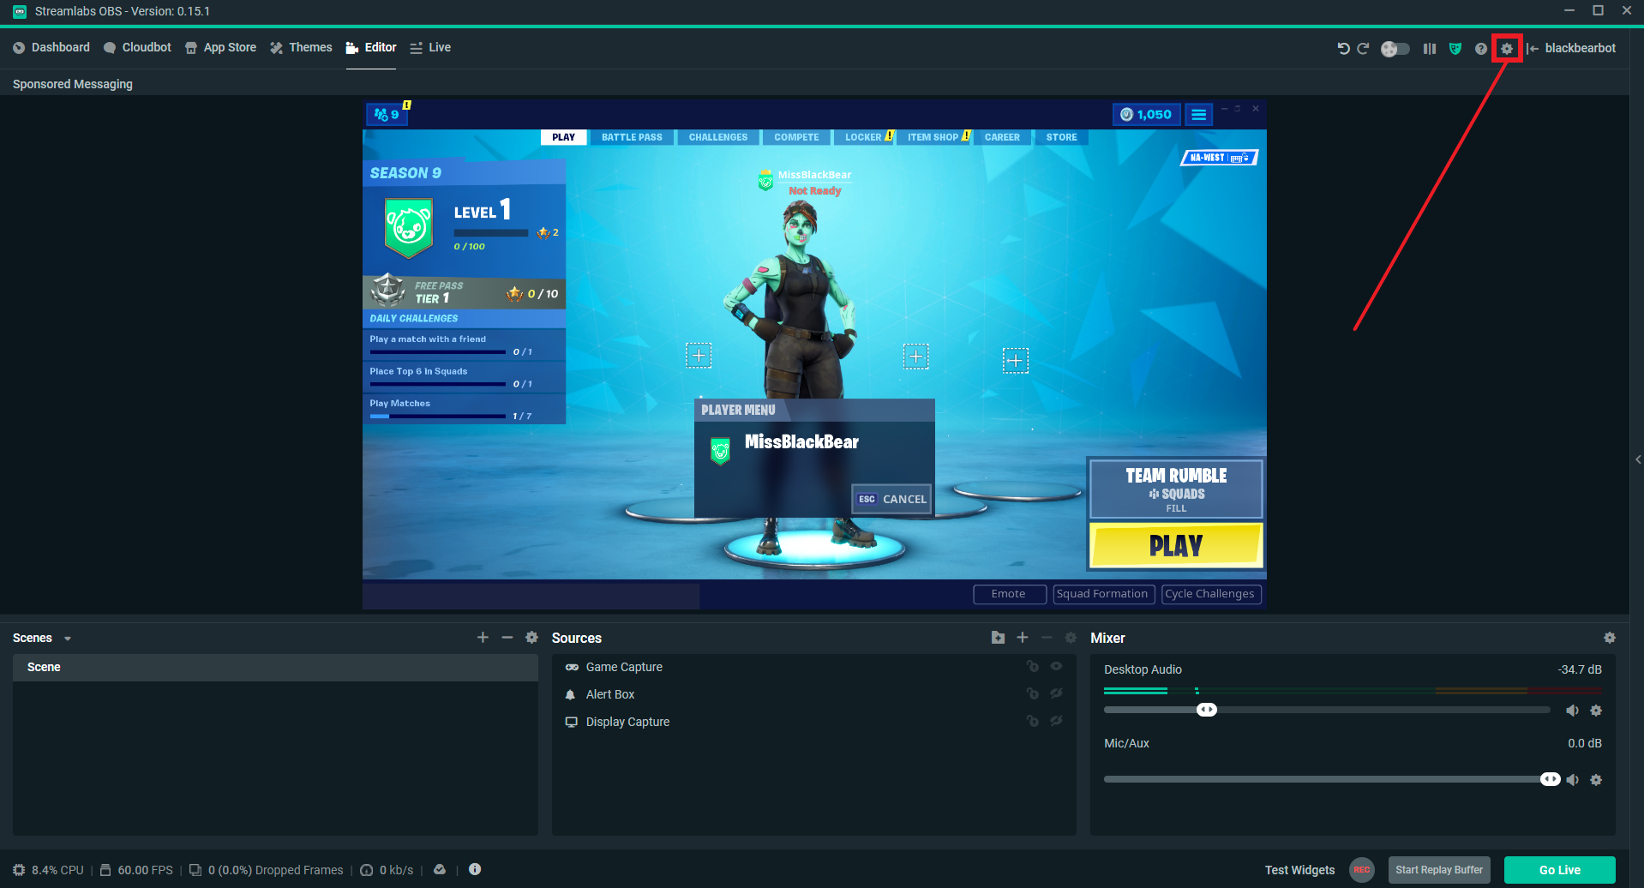Screen dimensions: 1644x888
Task: Mute Mic/Aux speaker icon
Action: 1572,780
